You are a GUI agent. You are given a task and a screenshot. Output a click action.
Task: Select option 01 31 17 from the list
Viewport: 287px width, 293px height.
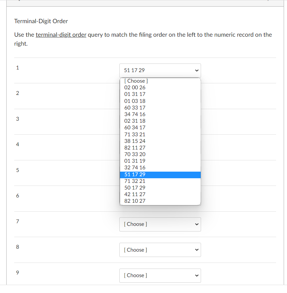(x=135, y=94)
